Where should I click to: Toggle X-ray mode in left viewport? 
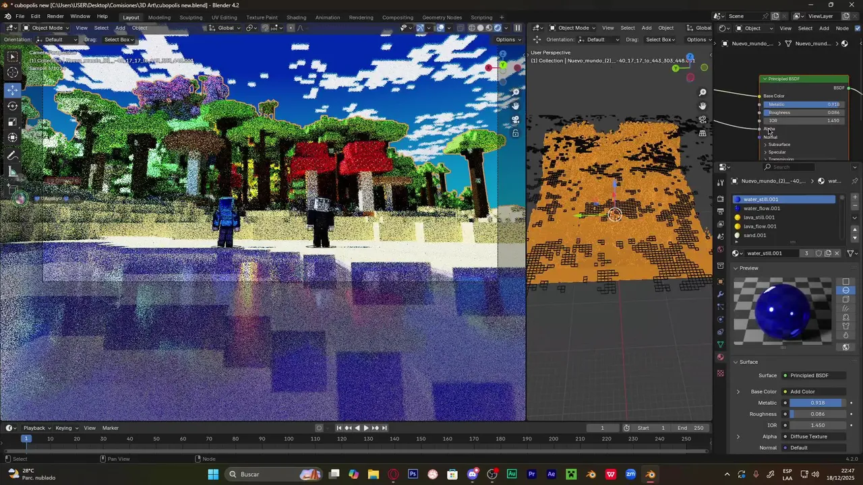point(462,28)
